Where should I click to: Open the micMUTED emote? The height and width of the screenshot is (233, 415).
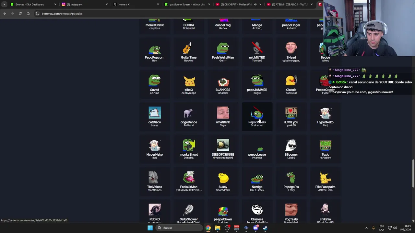(x=257, y=52)
